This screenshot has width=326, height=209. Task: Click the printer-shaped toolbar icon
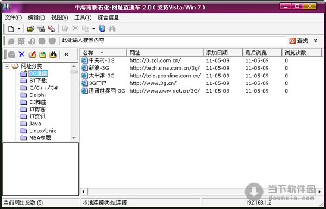point(41,29)
